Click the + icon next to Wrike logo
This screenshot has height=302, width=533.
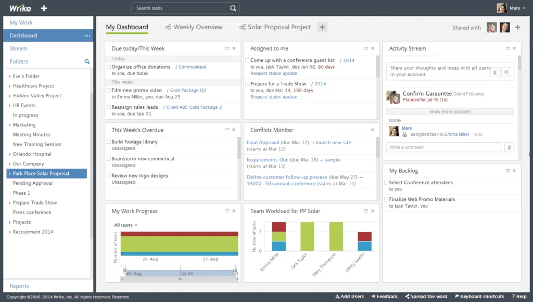[x=44, y=8]
